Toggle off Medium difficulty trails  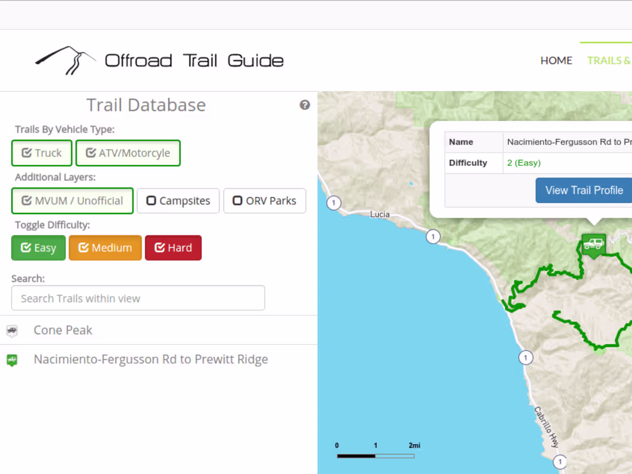[x=105, y=247]
